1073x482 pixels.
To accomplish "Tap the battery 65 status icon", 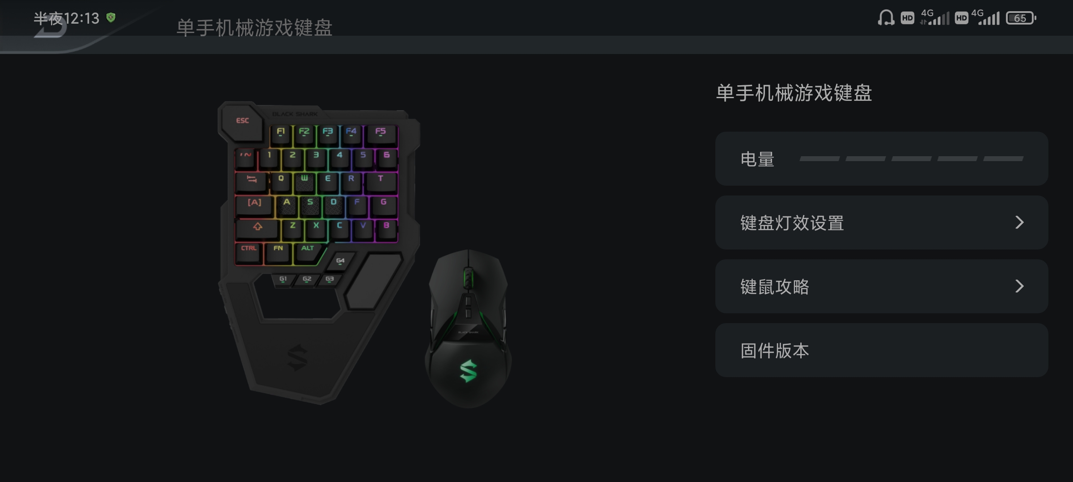I will pos(1021,18).
